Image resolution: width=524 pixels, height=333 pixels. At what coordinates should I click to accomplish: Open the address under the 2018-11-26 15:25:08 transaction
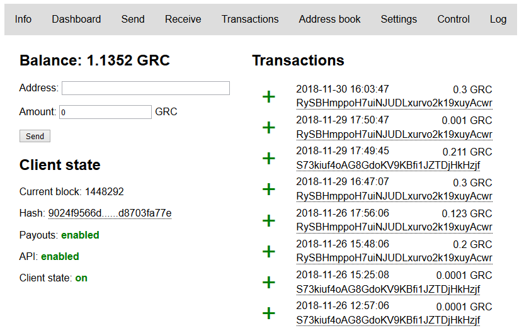[x=389, y=289]
